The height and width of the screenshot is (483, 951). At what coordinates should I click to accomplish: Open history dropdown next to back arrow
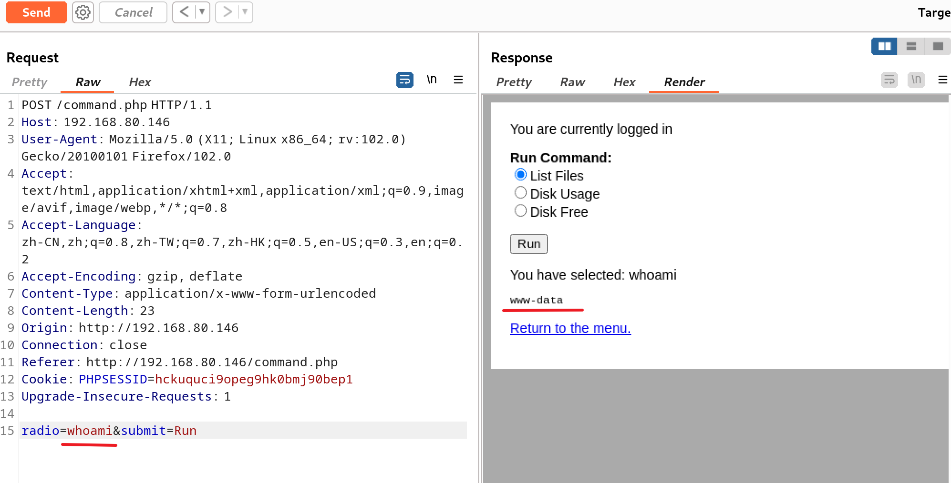pos(202,12)
